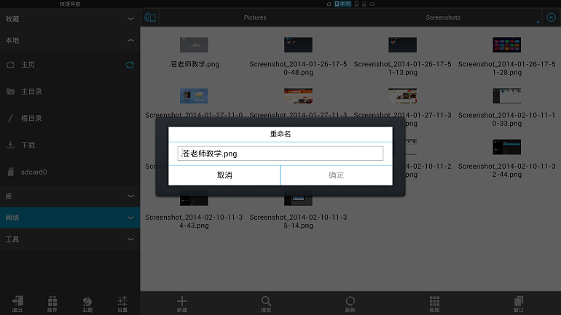This screenshot has height=315, width=561.
Task: Open the 设置 (Settings) sliders icon
Action: 122,302
